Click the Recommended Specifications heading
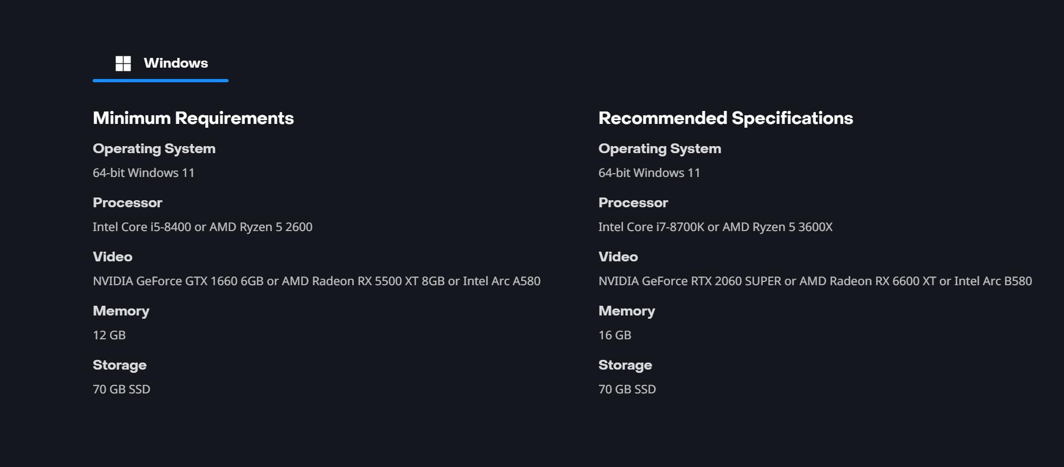Screen dimensions: 1064x467 pyautogui.click(x=725, y=118)
